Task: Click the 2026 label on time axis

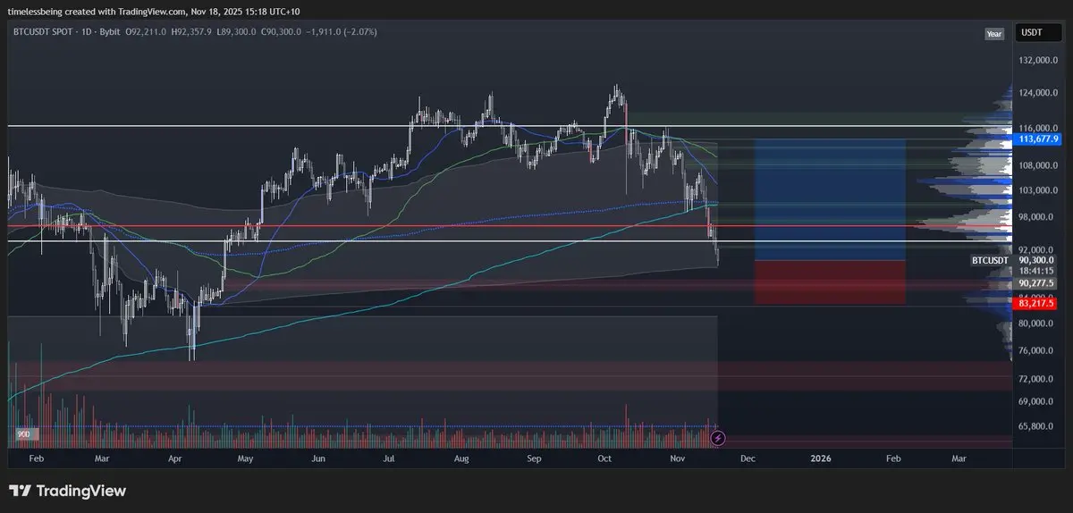Action: (821, 458)
